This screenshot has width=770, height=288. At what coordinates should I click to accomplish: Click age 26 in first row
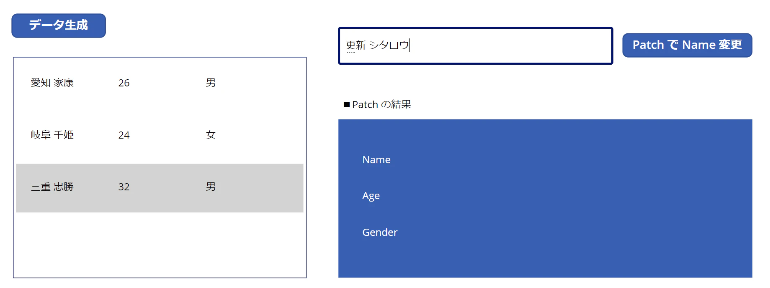pos(124,83)
